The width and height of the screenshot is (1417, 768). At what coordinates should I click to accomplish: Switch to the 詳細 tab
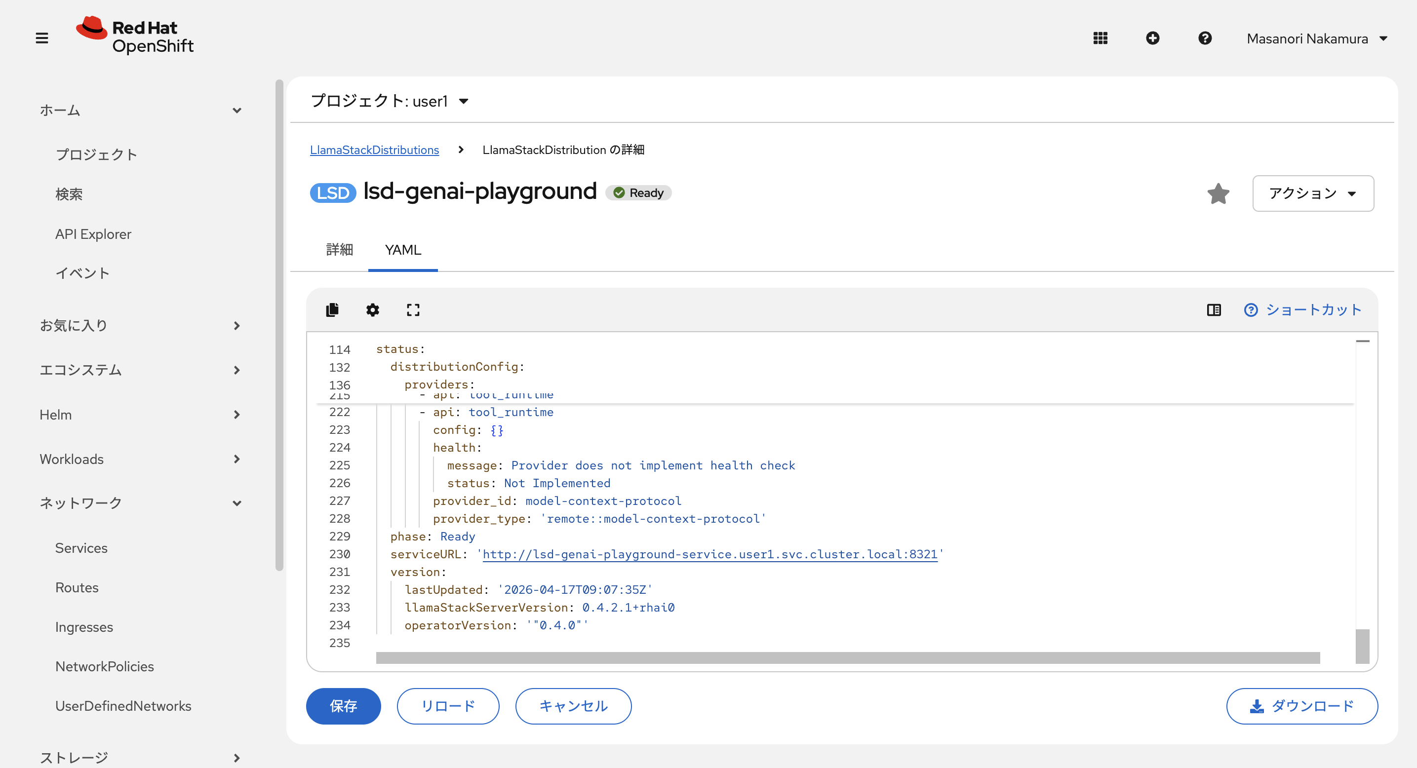(339, 250)
